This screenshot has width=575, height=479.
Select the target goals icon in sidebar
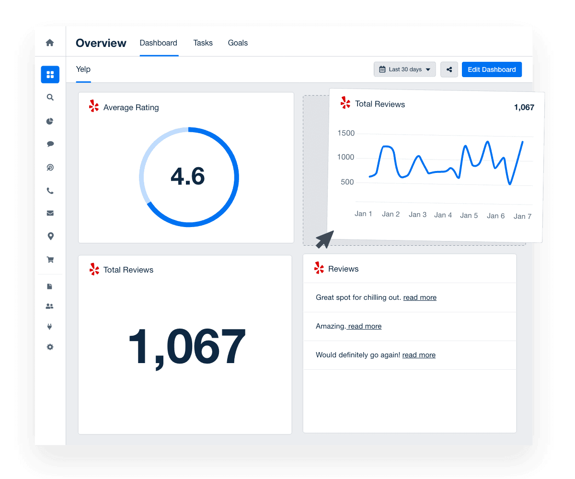[50, 167]
